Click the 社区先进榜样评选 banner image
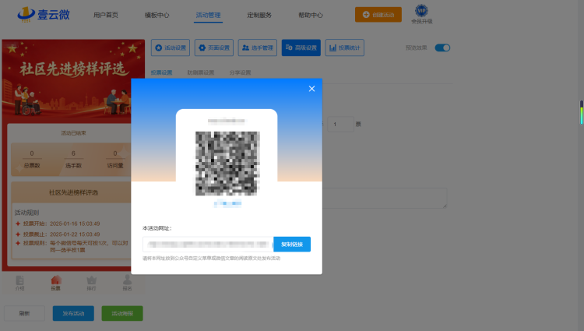This screenshot has width=584, height=331. point(73,80)
